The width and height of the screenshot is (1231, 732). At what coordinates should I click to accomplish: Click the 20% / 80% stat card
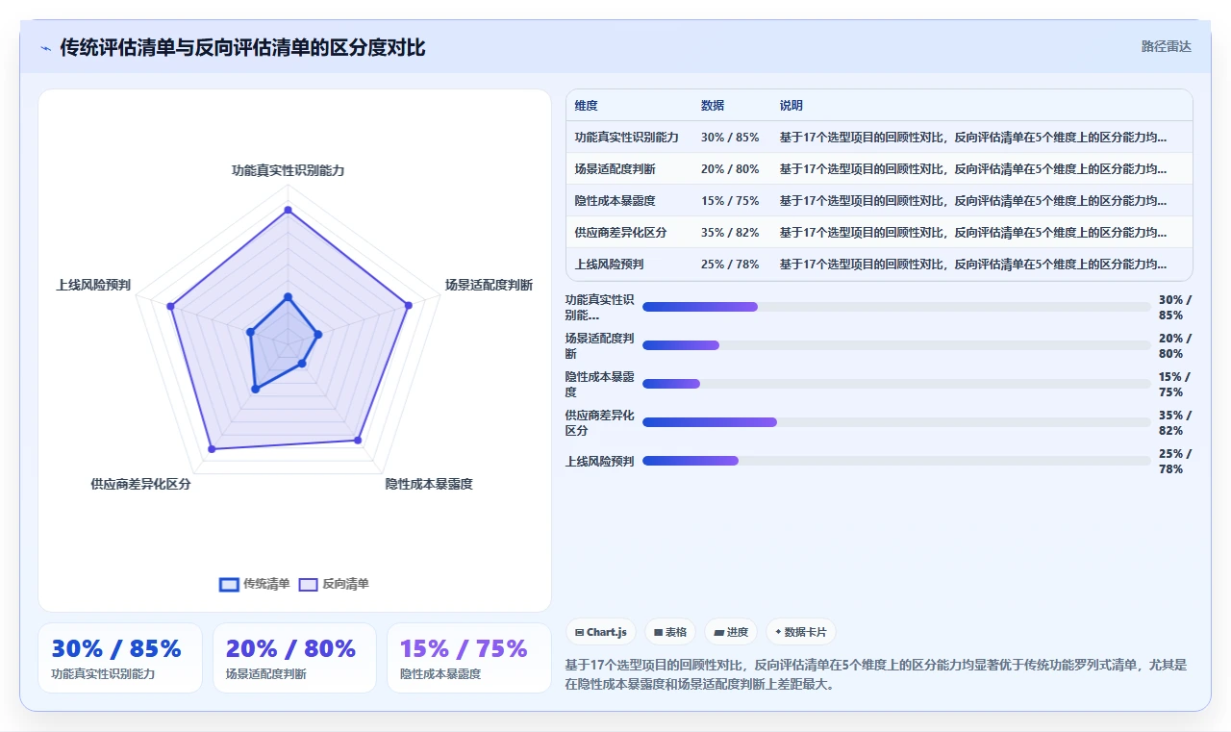tap(294, 658)
